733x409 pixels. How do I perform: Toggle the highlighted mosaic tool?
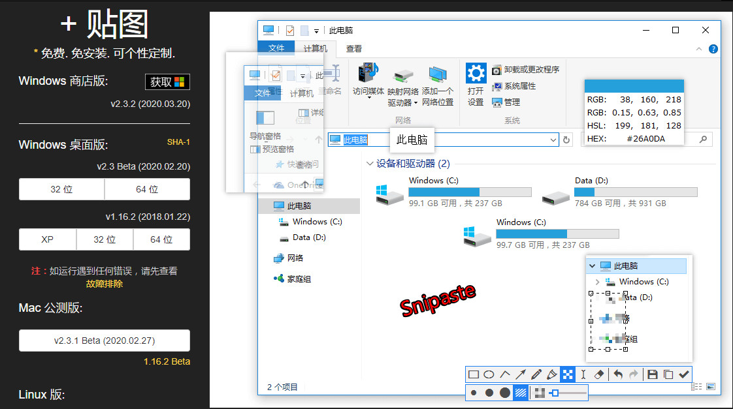click(568, 374)
